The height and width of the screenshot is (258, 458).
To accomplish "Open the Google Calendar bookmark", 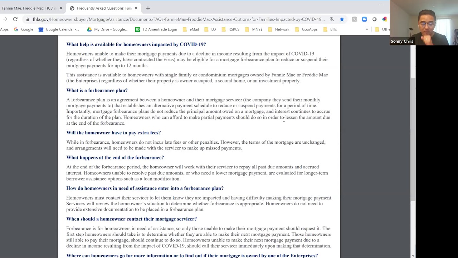I will pyautogui.click(x=59, y=29).
